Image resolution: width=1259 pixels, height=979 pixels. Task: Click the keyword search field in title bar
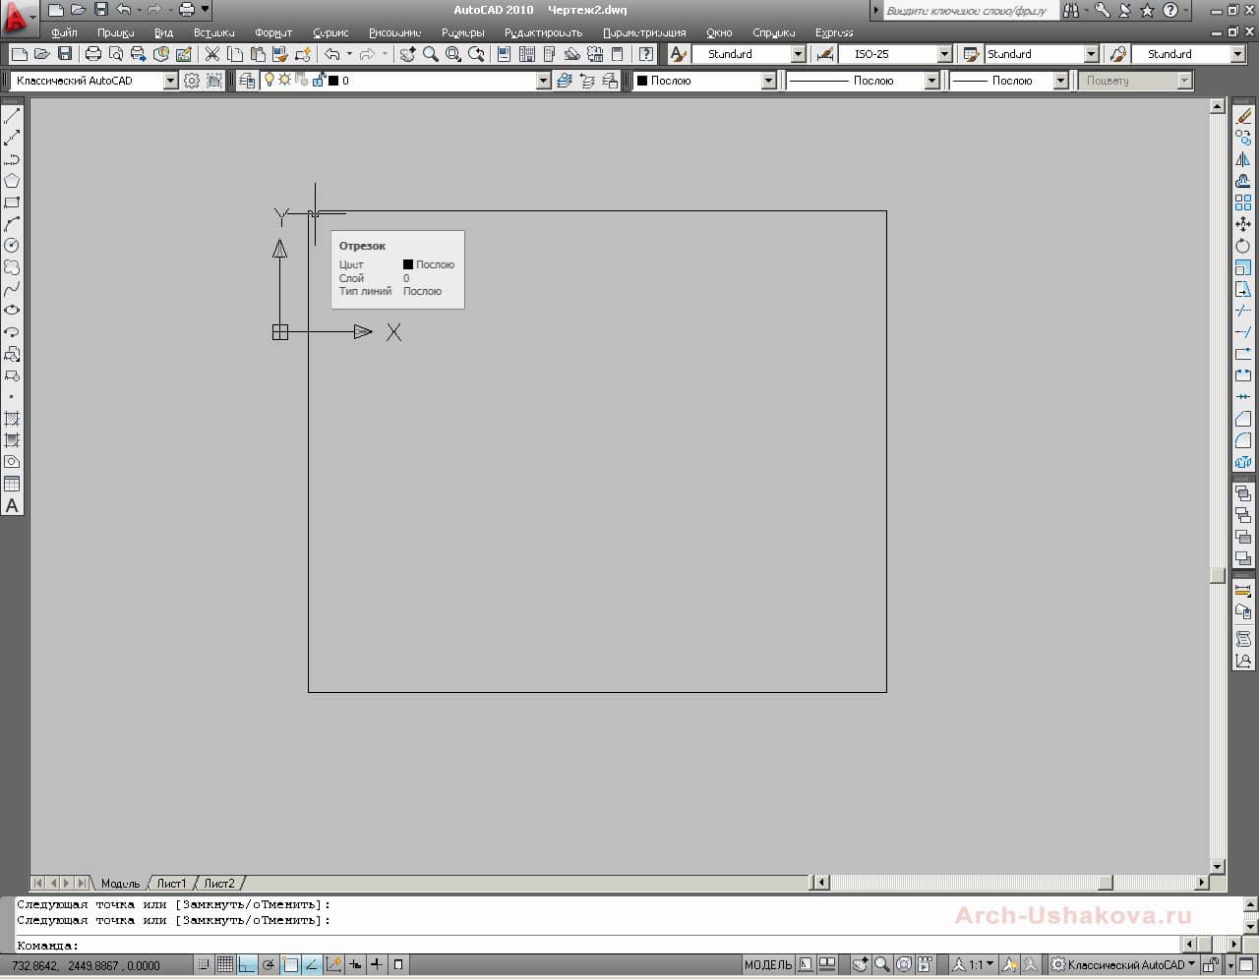tap(971, 11)
